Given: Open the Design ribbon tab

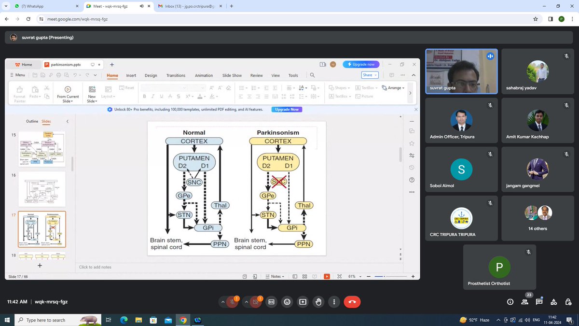Looking at the screenshot, I should pyautogui.click(x=151, y=75).
